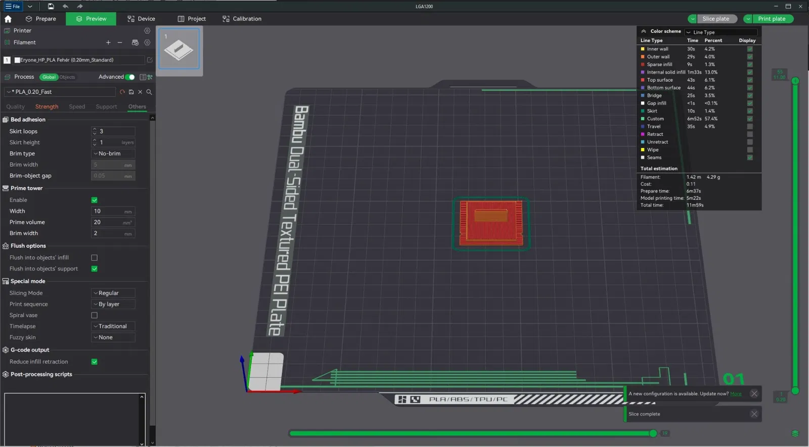Switch to the Prepare tab
The width and height of the screenshot is (809, 447).
[41, 19]
